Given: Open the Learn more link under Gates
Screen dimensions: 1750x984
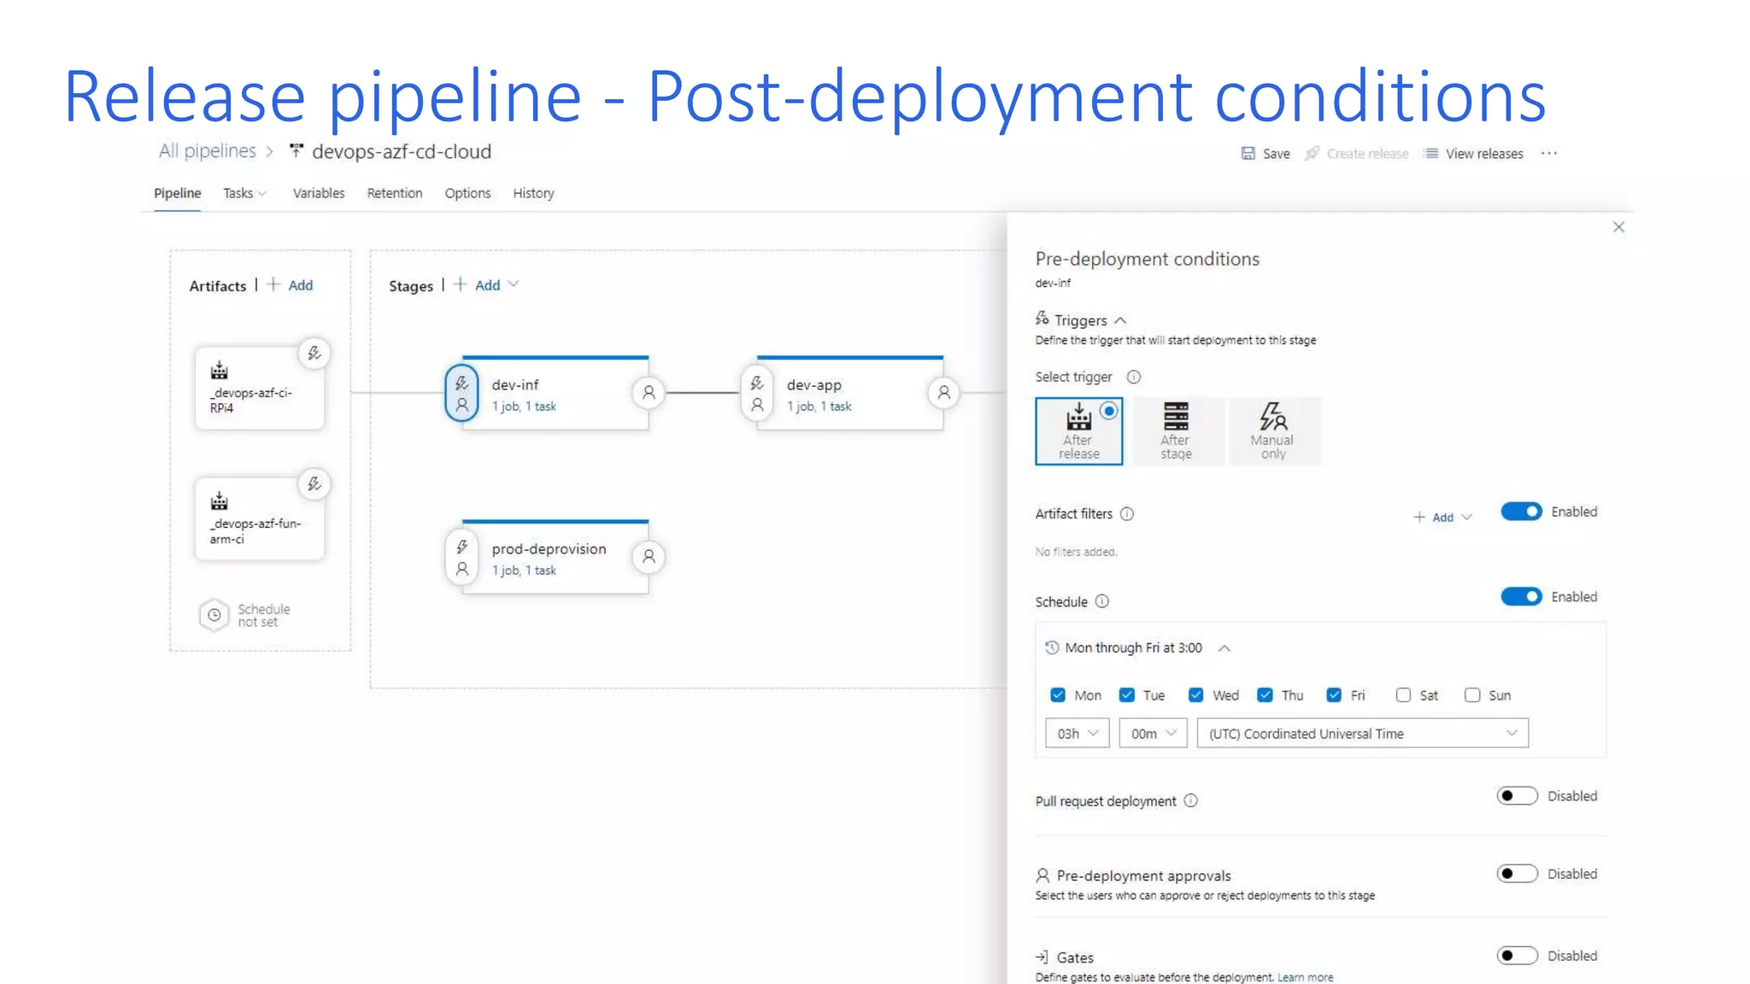Looking at the screenshot, I should 1305,977.
